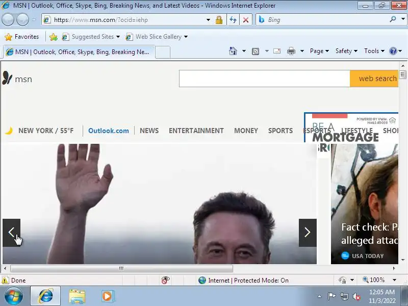Click the taskbar clock 12:05 AM
The width and height of the screenshot is (408, 306).
point(382,296)
